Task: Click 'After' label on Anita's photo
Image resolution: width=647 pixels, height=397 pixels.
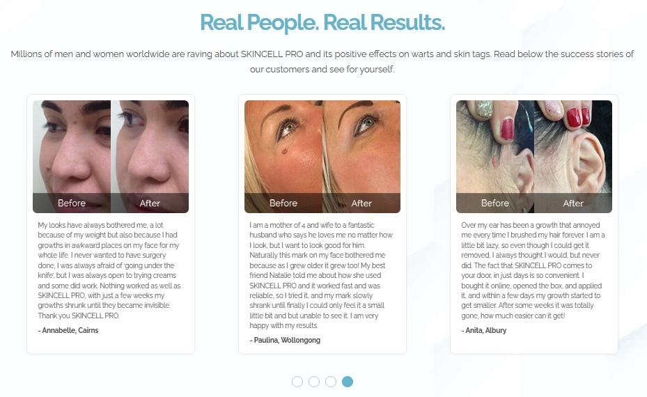Action: 573,203
